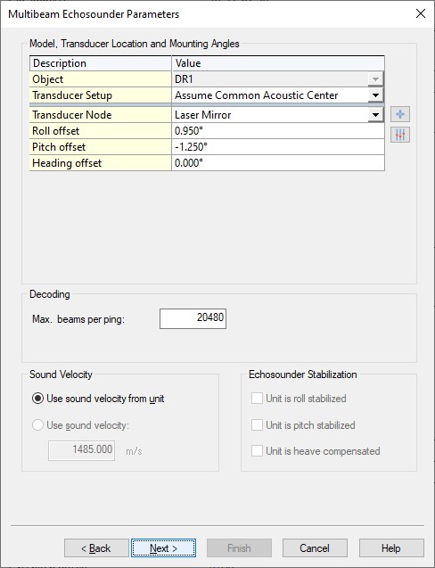Screen dimensions: 435x568
Task: Select the Heading offset value field
Action: (x=278, y=162)
